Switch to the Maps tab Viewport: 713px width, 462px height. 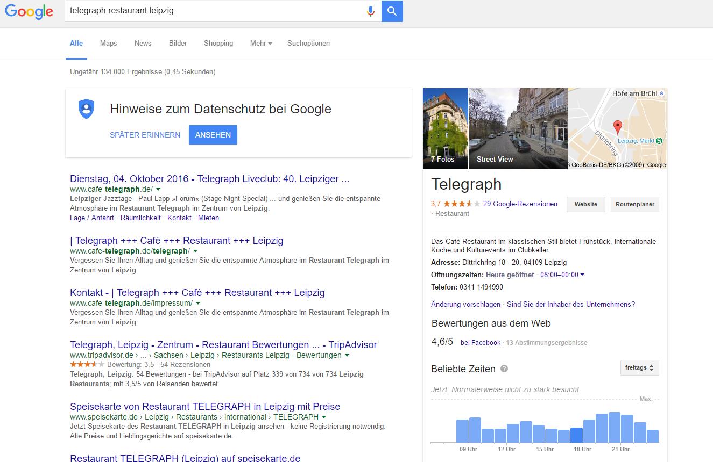108,44
